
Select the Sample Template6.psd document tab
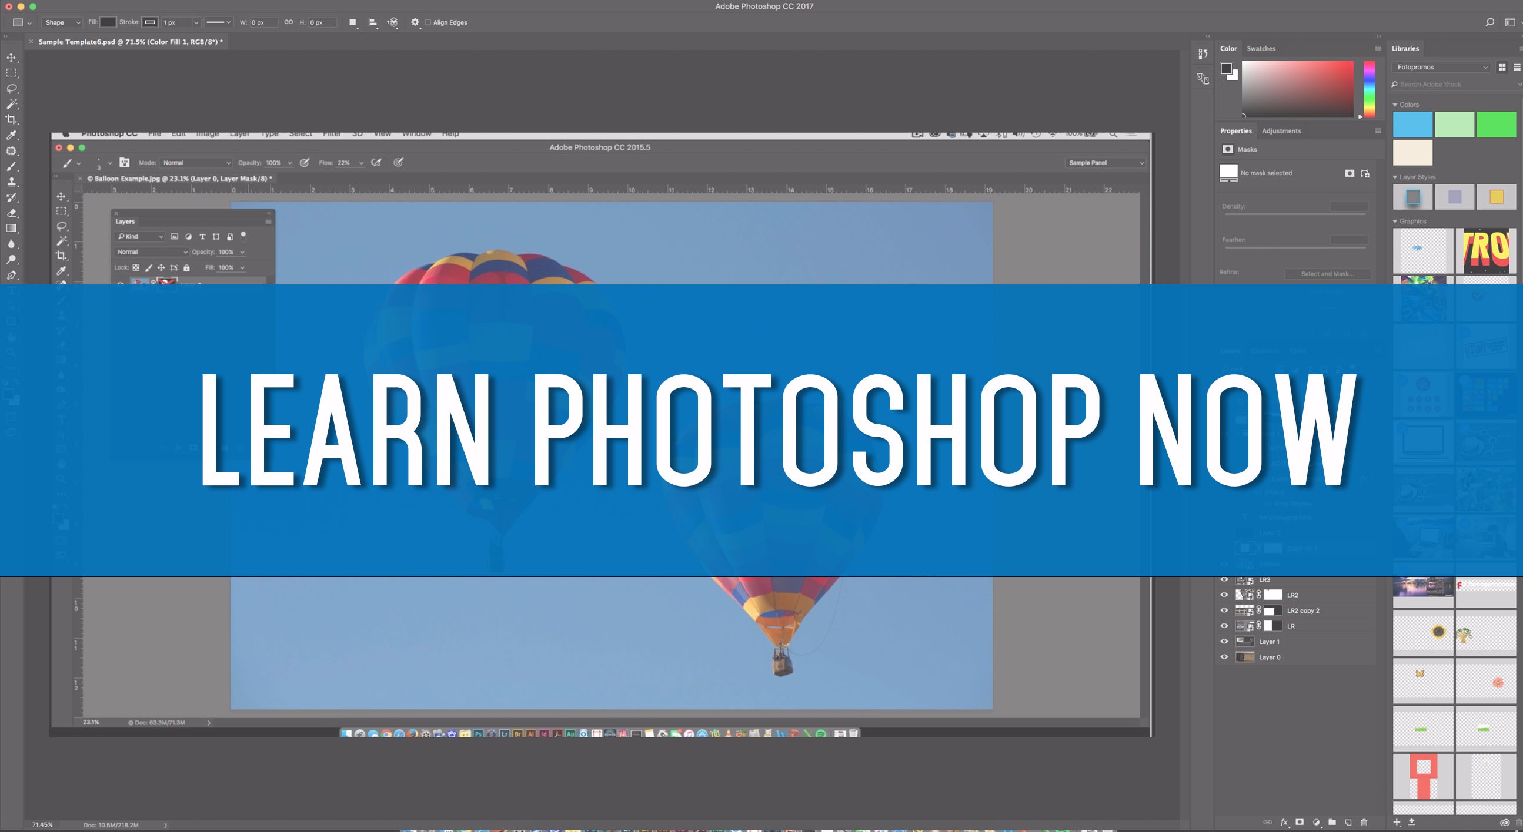130,42
